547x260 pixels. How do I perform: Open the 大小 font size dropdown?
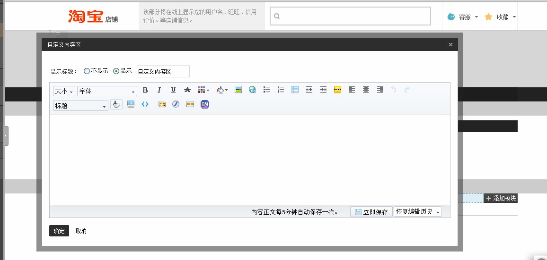point(64,91)
